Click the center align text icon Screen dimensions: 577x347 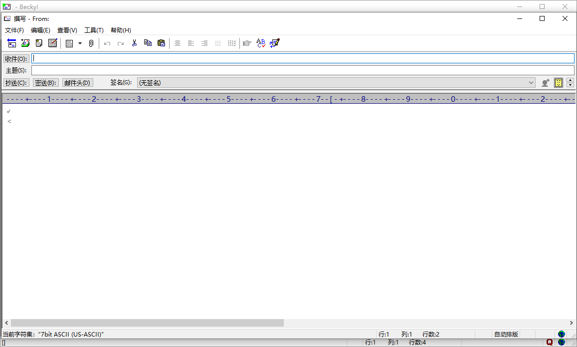point(178,43)
